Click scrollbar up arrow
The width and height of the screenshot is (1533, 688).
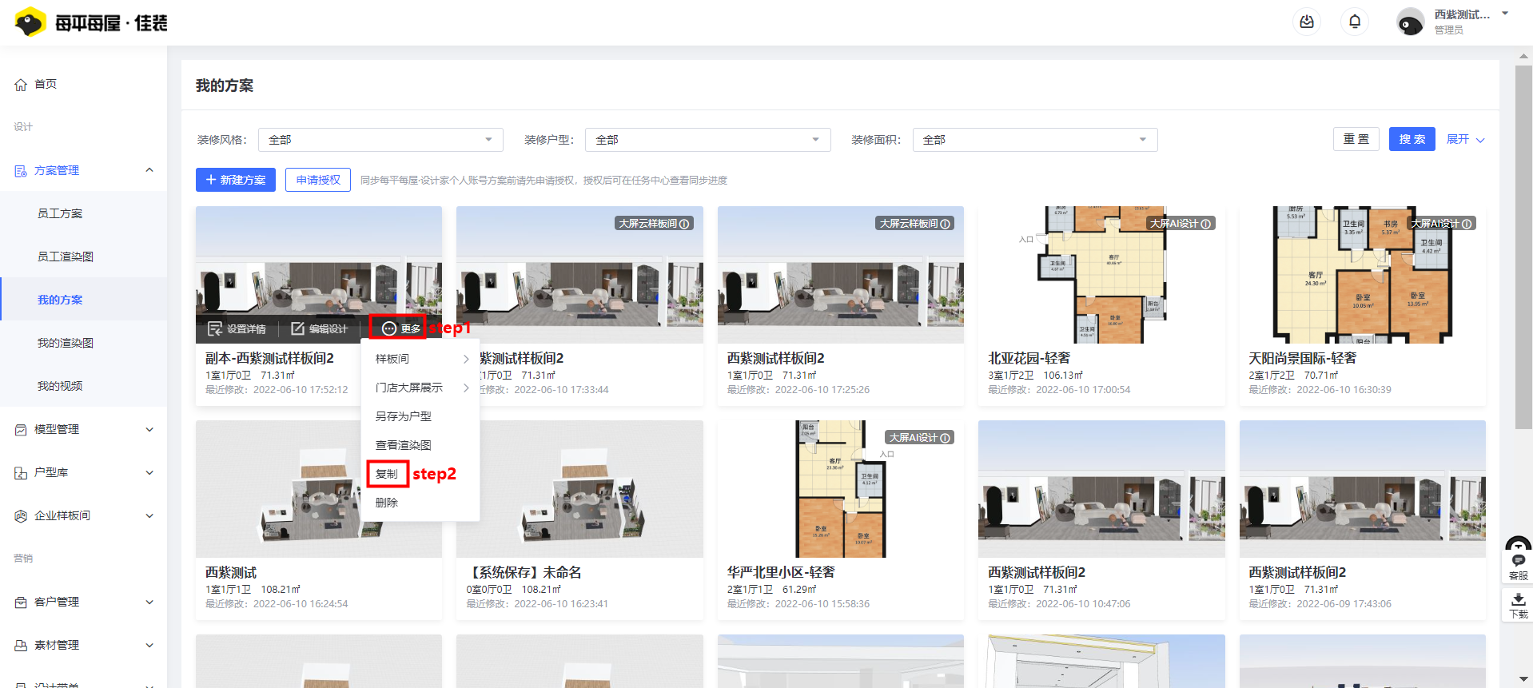pyautogui.click(x=1523, y=56)
